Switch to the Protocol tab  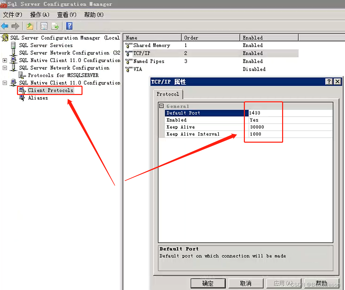168,94
